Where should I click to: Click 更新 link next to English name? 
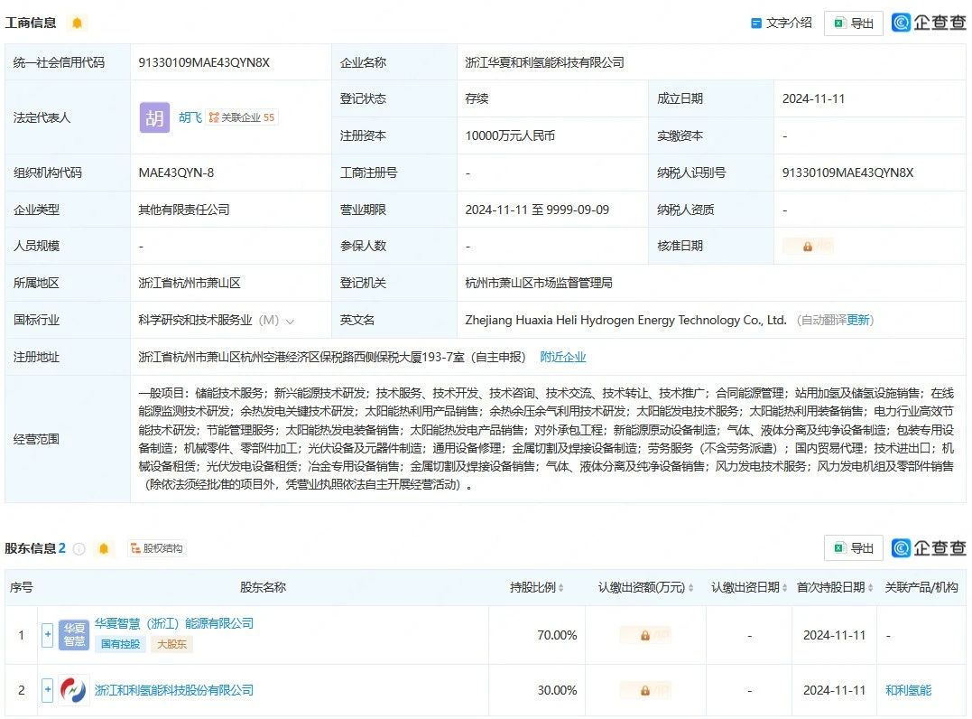pyautogui.click(x=858, y=320)
